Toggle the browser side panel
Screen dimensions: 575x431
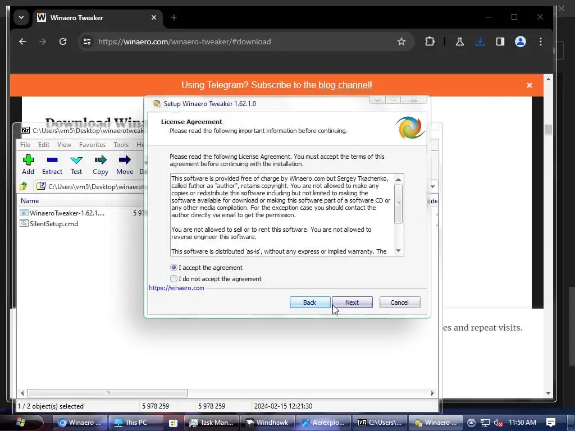500,42
